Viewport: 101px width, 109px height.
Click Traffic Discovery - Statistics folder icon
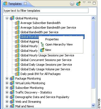pyautogui.click(x=12, y=92)
